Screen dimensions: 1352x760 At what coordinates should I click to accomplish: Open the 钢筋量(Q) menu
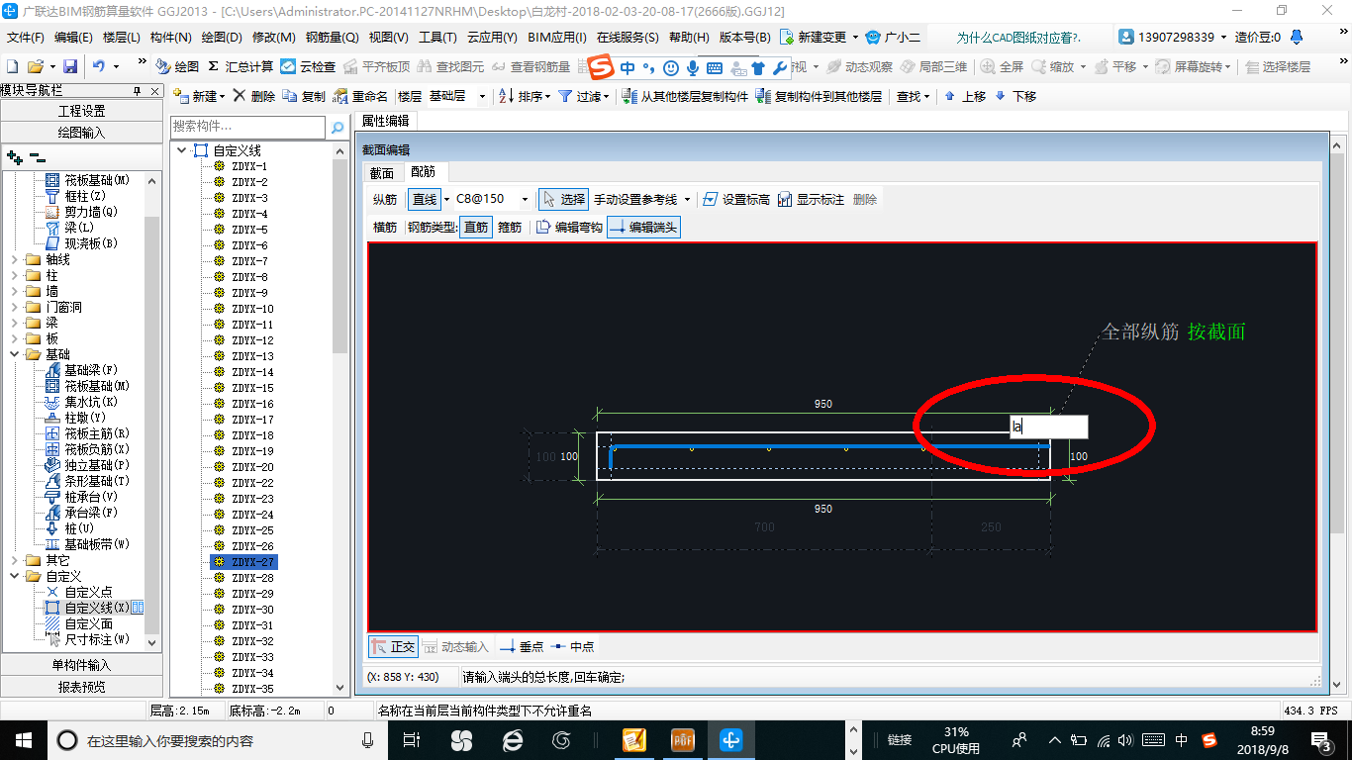pyautogui.click(x=332, y=38)
